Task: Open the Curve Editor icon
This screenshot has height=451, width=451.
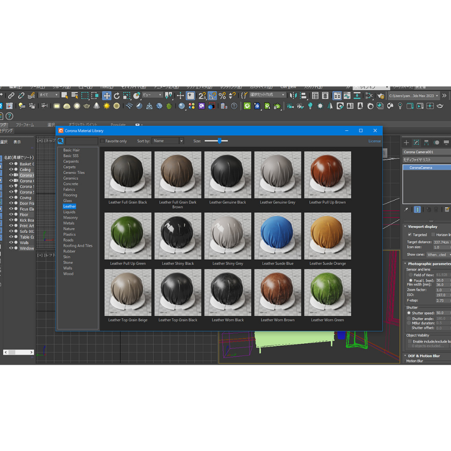Action: [x=347, y=96]
